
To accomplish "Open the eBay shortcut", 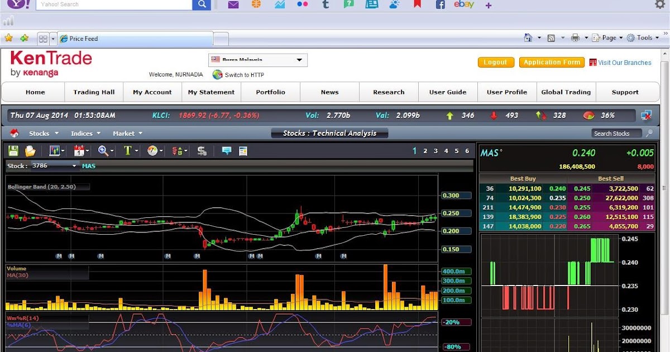I will [x=464, y=4].
